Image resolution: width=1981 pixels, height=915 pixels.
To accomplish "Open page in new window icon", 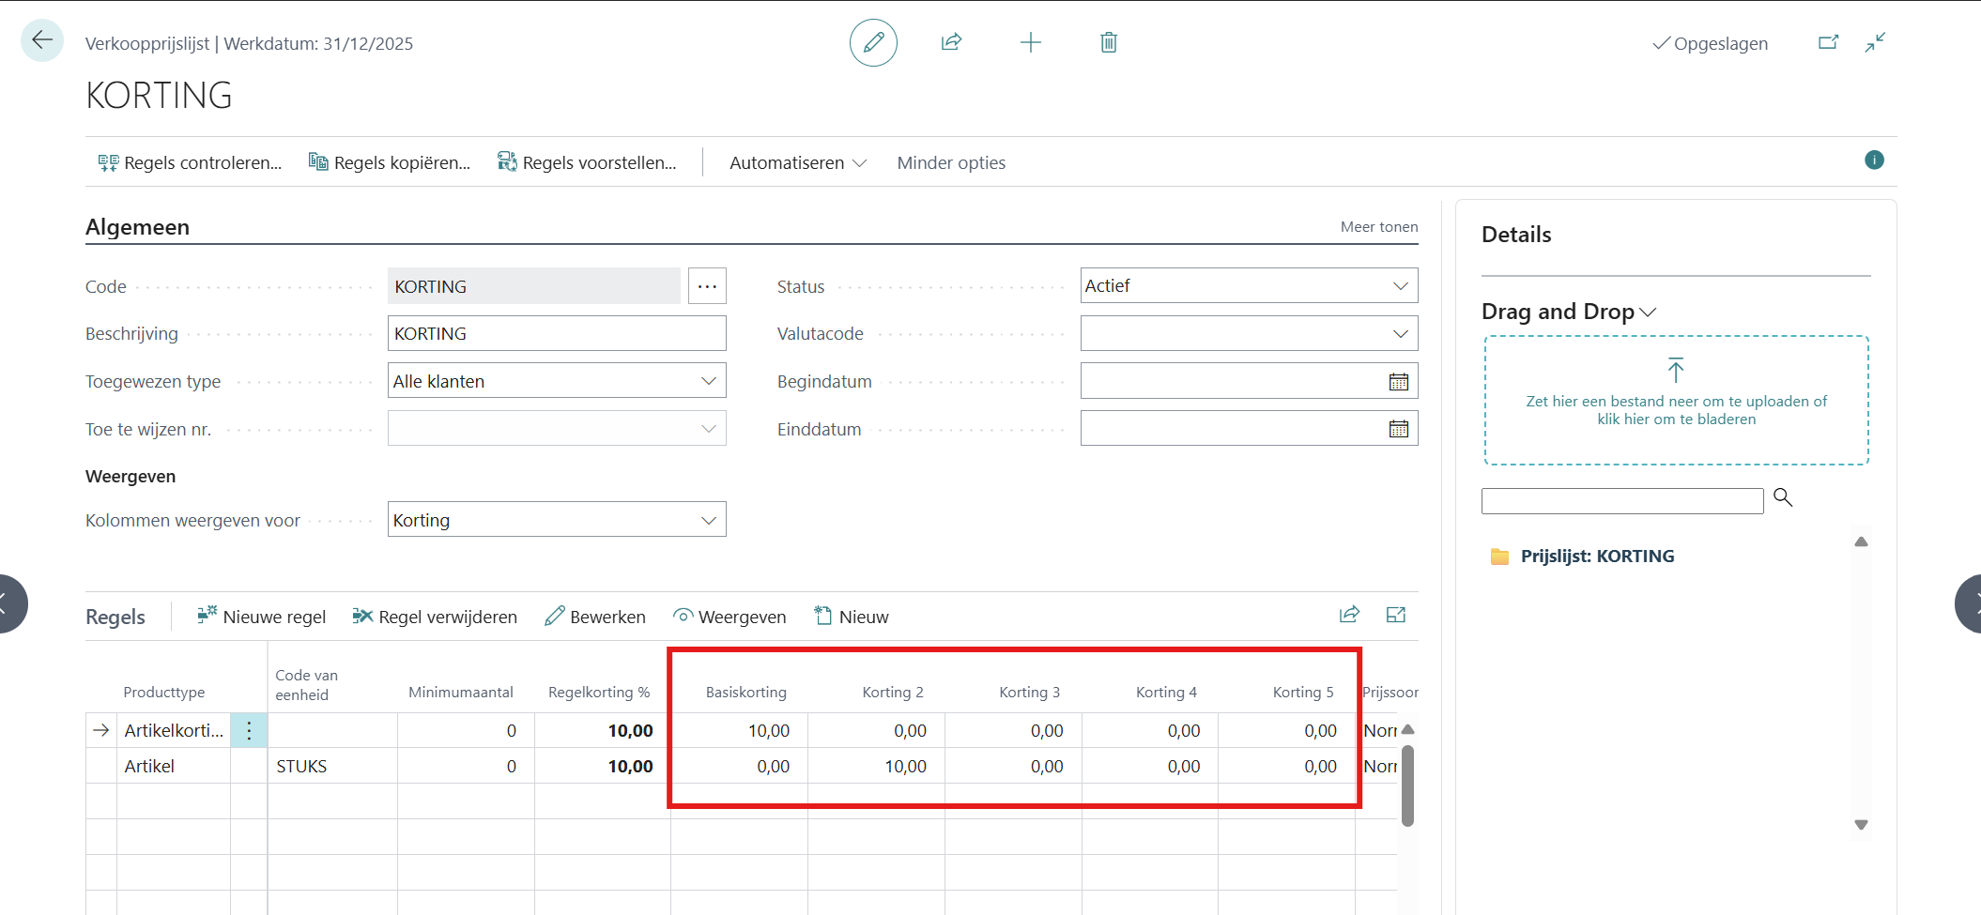I will (x=1828, y=42).
